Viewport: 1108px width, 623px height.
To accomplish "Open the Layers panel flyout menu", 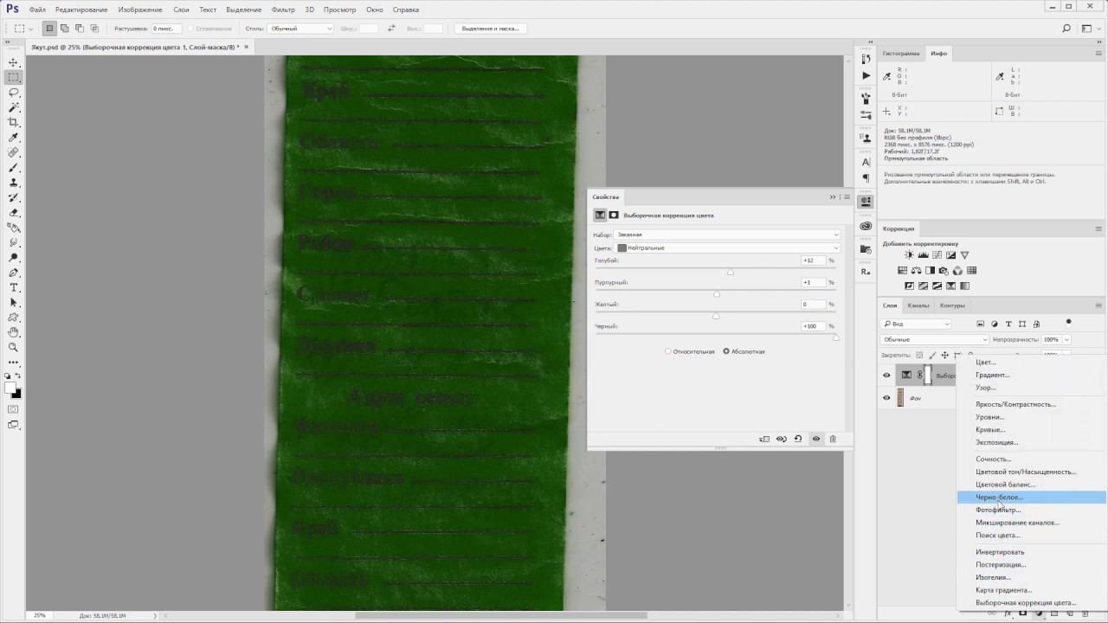I will point(1098,305).
